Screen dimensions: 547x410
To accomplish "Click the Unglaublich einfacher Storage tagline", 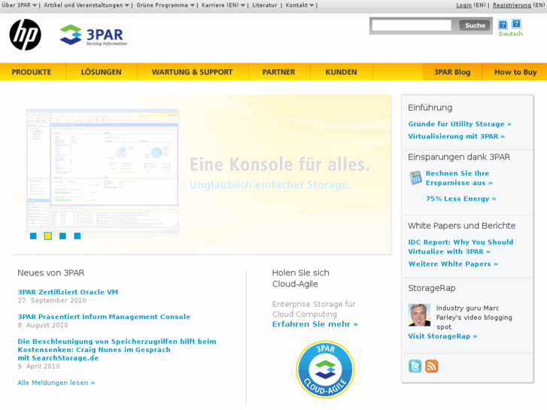I will click(x=270, y=184).
